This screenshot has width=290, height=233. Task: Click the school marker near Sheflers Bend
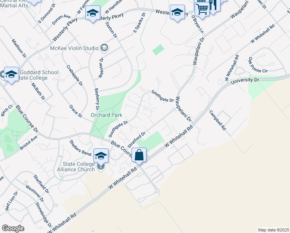[101, 156]
